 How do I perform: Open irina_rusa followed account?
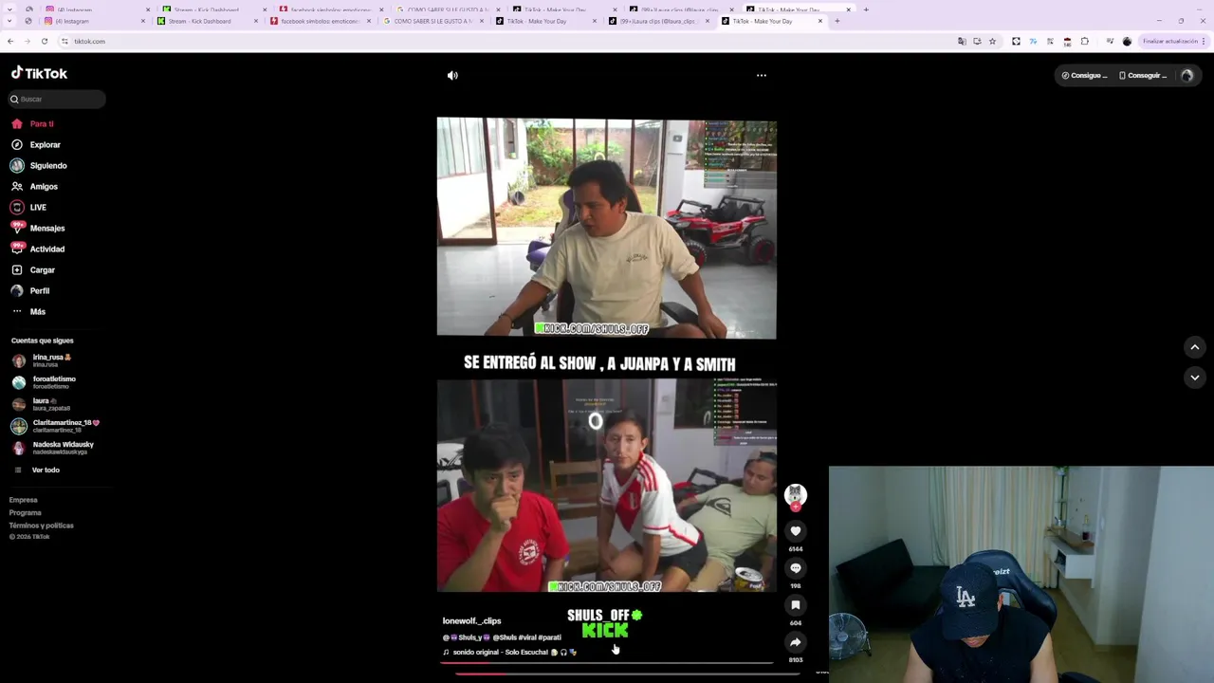click(52, 360)
